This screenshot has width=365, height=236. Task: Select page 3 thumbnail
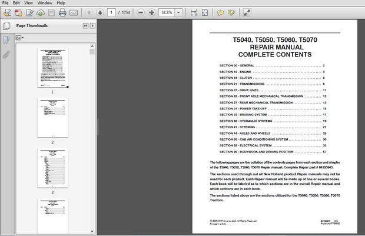pos(52,168)
